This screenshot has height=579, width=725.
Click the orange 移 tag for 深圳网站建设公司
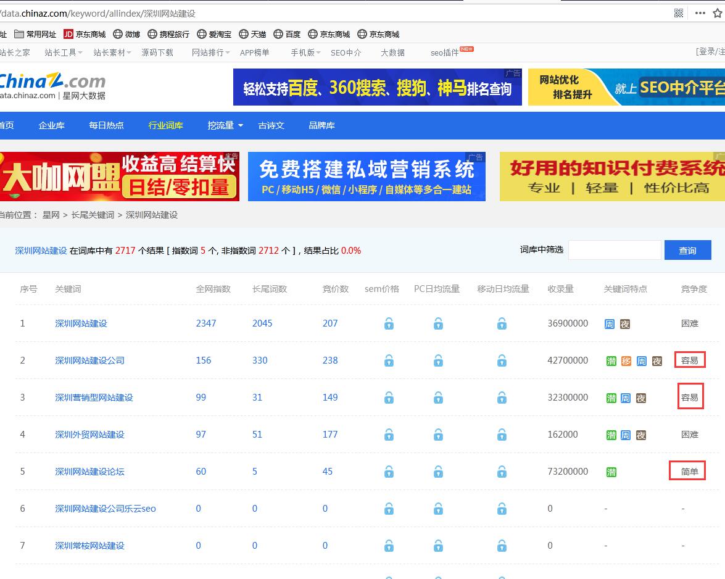tap(626, 361)
